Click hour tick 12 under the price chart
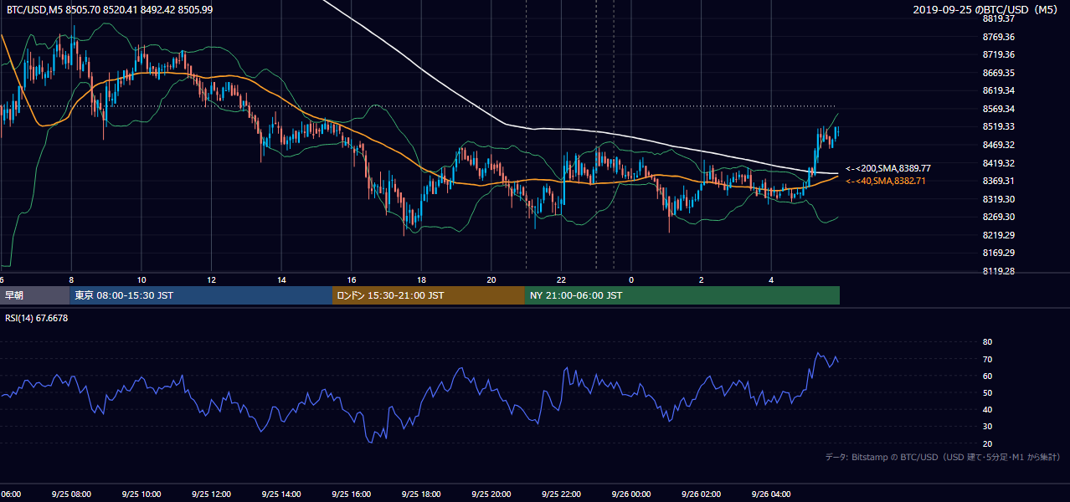1070x502 pixels. click(211, 279)
